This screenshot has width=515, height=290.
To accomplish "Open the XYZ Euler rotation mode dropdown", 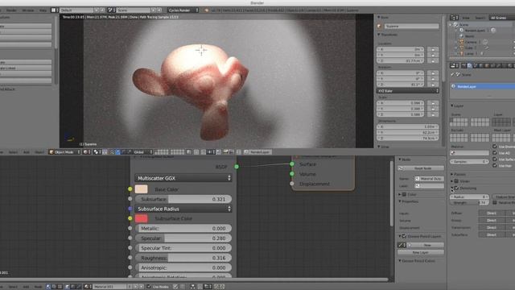I will click(x=408, y=91).
